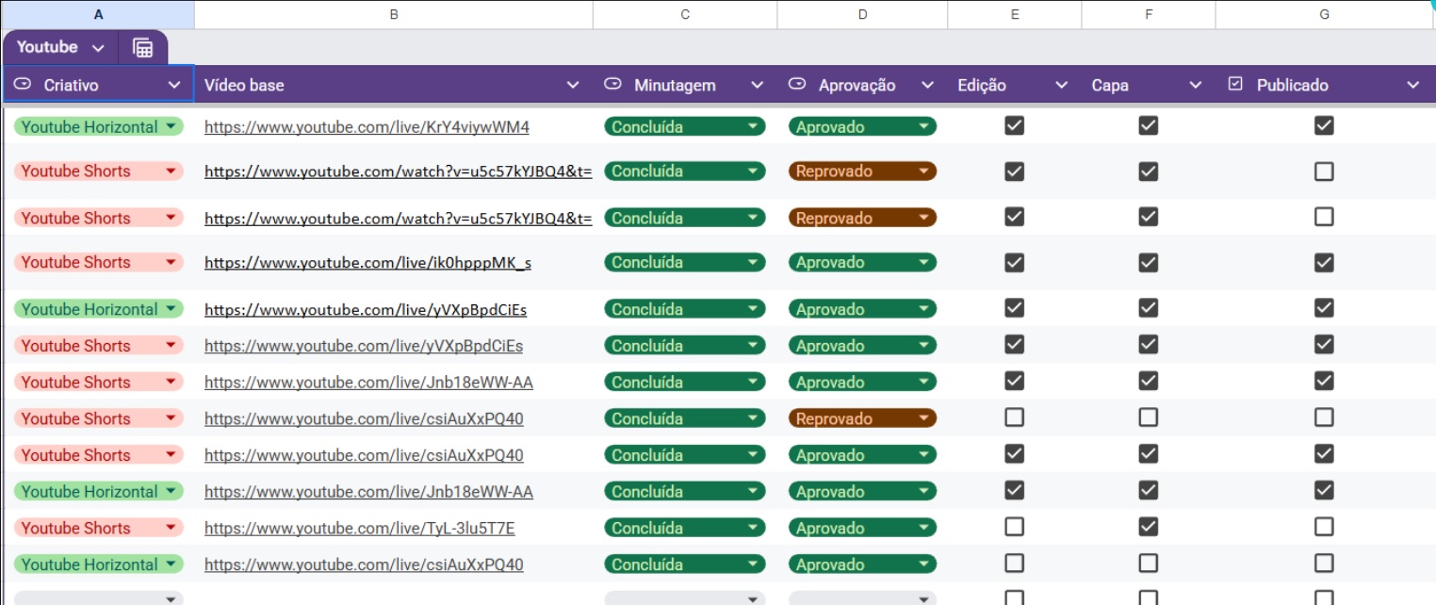Select column G header

1324,14
